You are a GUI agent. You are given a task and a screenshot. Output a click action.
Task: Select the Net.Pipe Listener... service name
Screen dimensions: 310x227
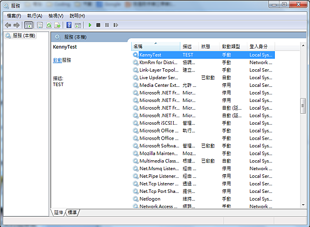tap(159, 176)
